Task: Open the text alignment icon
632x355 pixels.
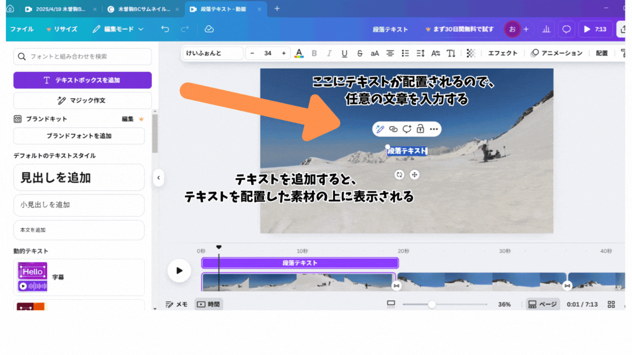Action: (x=390, y=53)
